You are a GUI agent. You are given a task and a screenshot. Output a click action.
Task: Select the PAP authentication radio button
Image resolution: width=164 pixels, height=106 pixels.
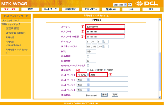pos(96,70)
